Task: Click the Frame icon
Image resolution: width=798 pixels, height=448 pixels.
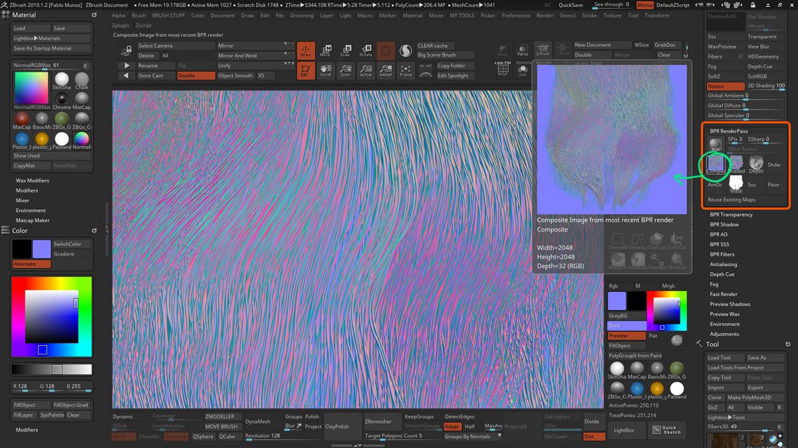Action: tap(406, 70)
